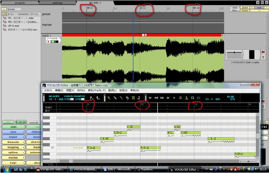Solo track 1 with the S button
The height and width of the screenshot is (173, 269).
pyautogui.click(x=263, y=57)
